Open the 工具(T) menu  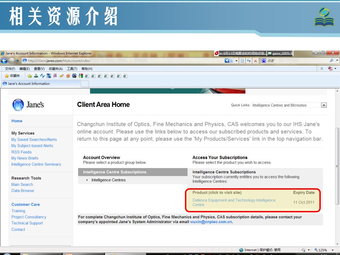point(72,69)
